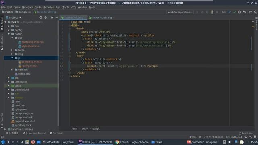Screen dimensions: 258x145
Task: Close the index.html.twig editor tab
Action: pyautogui.click(x=114, y=17)
